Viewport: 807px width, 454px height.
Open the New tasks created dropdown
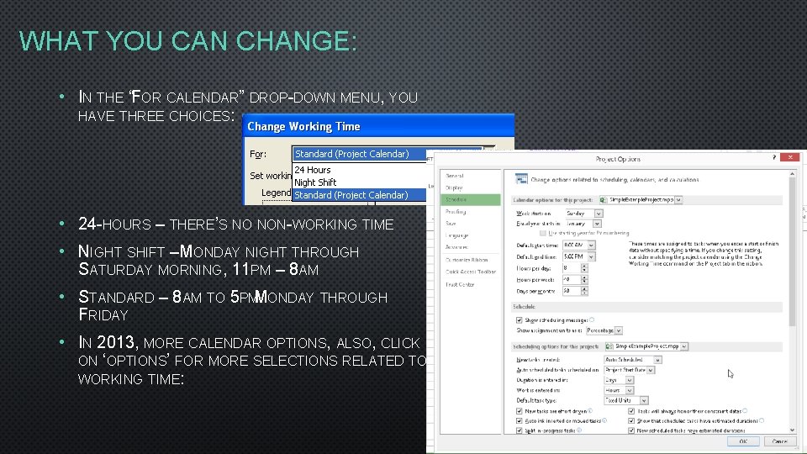pyautogui.click(x=657, y=360)
